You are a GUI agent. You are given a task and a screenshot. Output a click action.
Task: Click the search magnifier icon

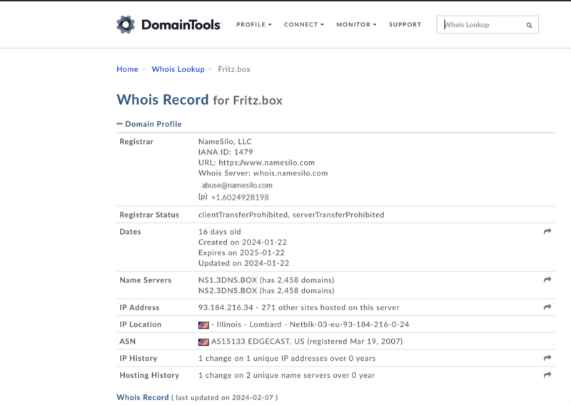click(529, 25)
